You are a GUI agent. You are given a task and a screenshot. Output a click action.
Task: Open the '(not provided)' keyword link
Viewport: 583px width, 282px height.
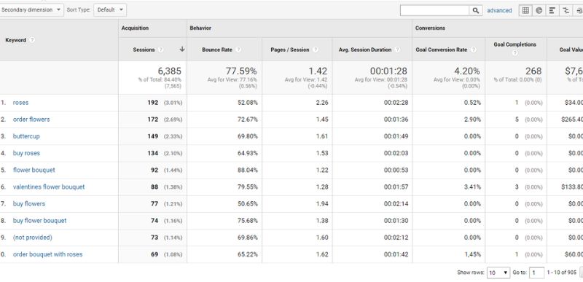click(32, 238)
